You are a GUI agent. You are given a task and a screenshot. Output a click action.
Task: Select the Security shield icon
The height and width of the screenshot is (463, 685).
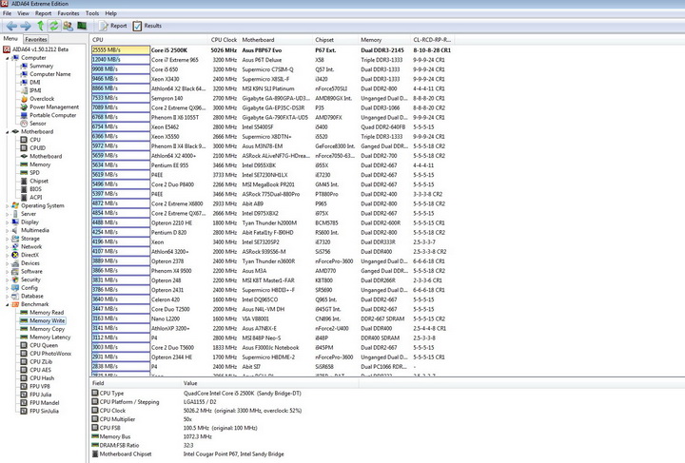(x=15, y=280)
